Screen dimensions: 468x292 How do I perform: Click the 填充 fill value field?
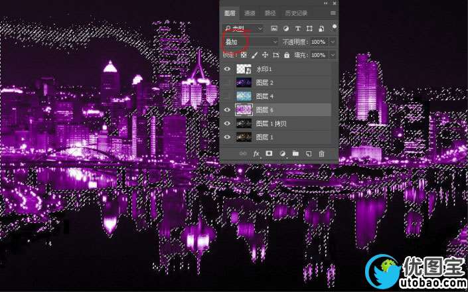pyautogui.click(x=318, y=55)
